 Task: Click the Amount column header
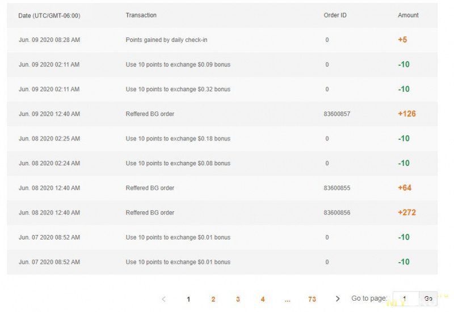408,15
